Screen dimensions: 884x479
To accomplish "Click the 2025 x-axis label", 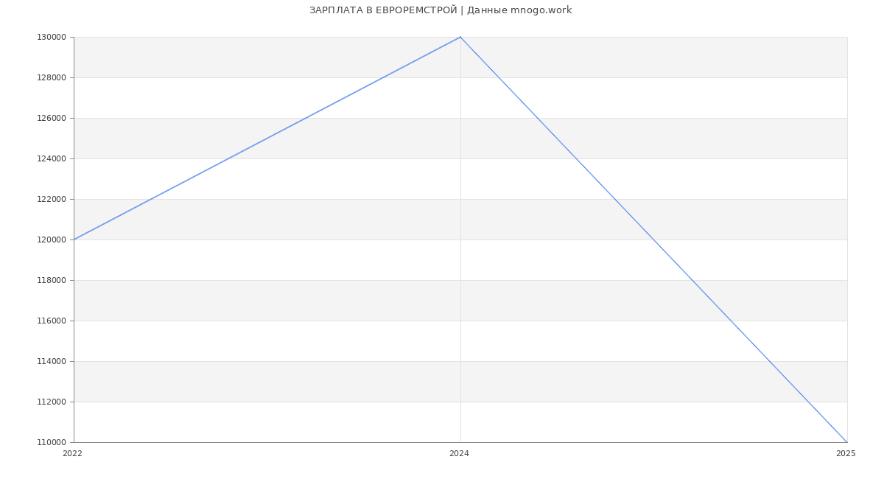I will click(846, 454).
